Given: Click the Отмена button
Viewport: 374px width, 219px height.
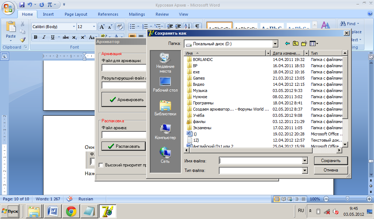Looking at the screenshot, I should 331,170.
